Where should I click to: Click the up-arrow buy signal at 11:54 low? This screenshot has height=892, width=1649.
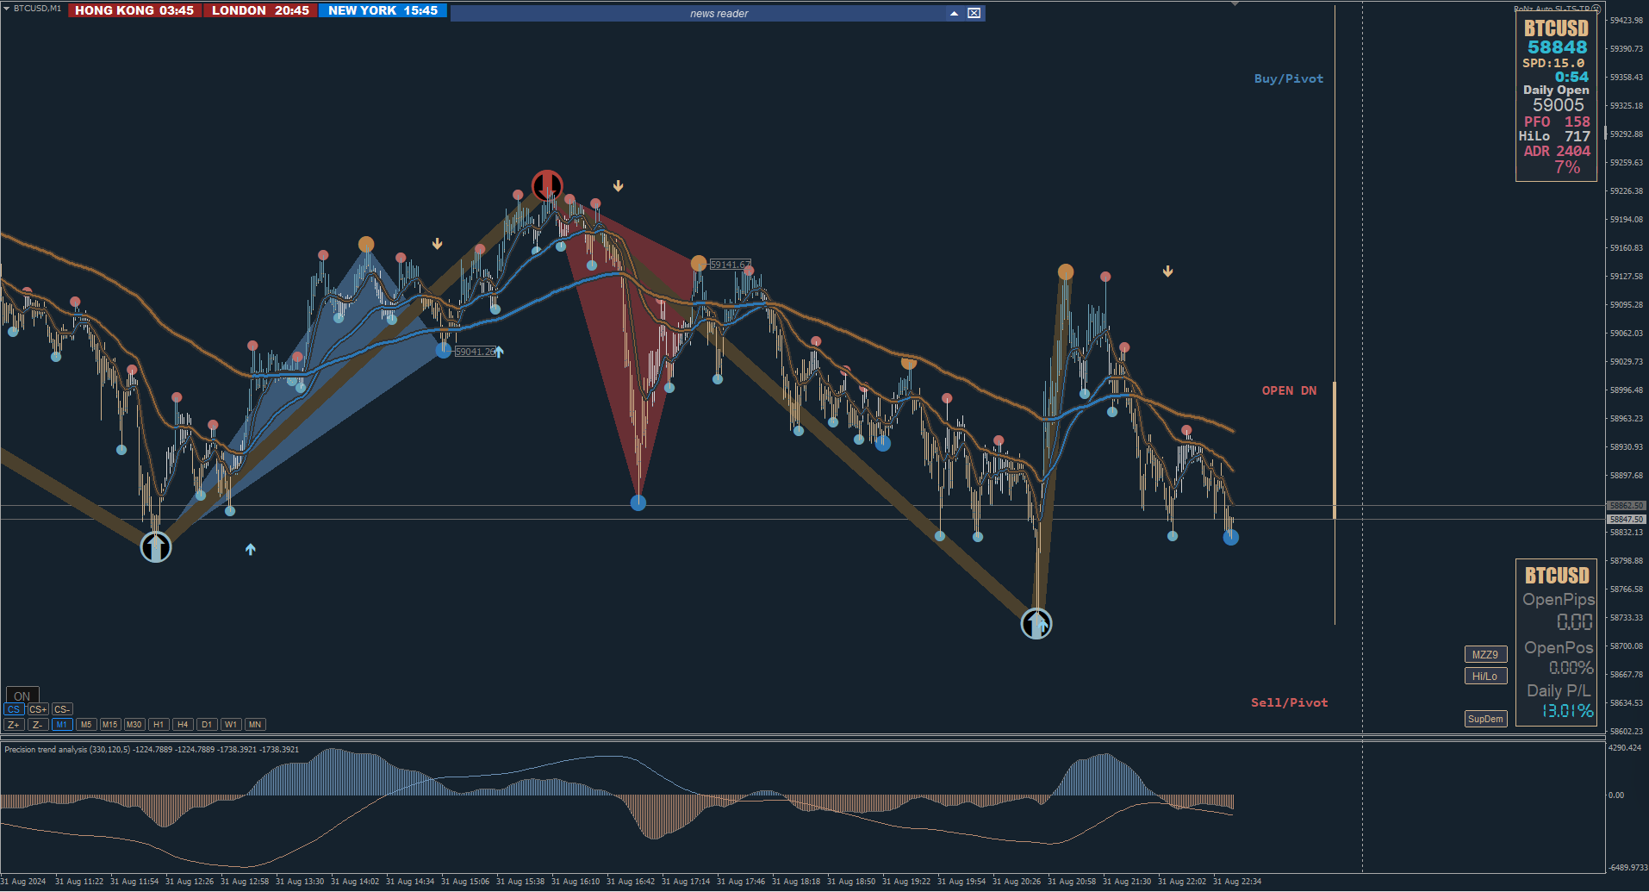(x=156, y=546)
